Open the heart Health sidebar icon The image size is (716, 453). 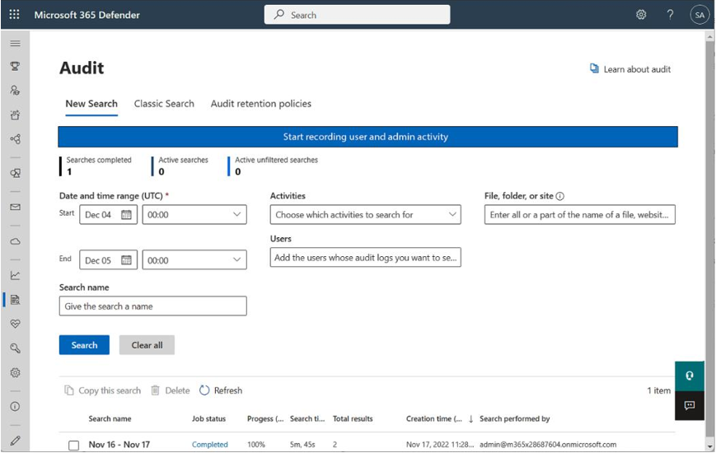coord(15,324)
